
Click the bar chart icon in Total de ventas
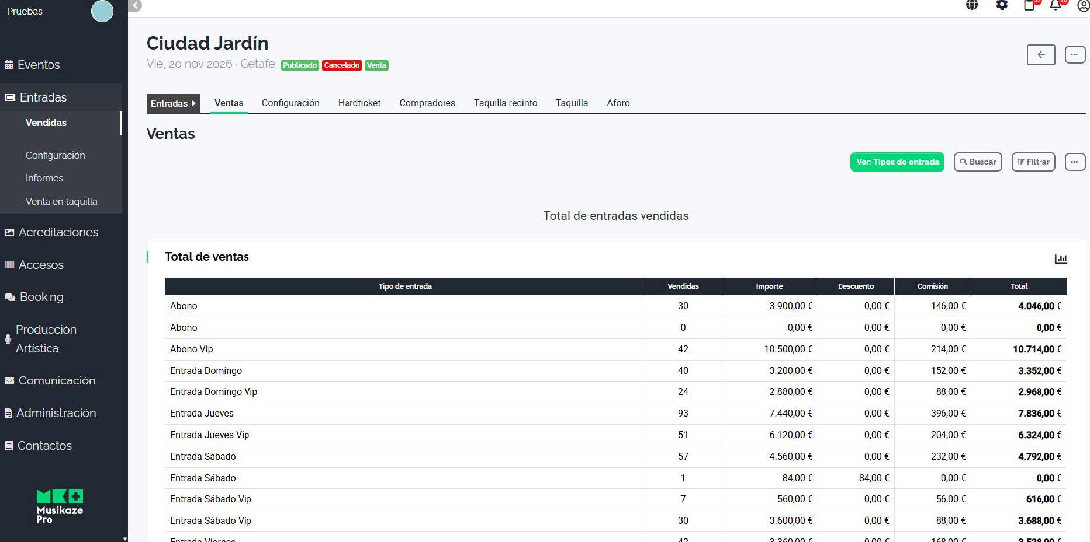(x=1060, y=258)
